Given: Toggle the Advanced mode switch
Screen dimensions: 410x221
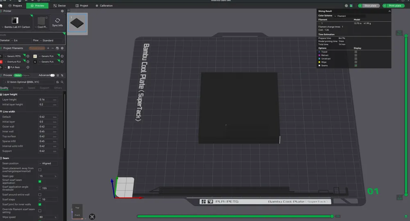Looking at the screenshot, I should click(x=52, y=75).
